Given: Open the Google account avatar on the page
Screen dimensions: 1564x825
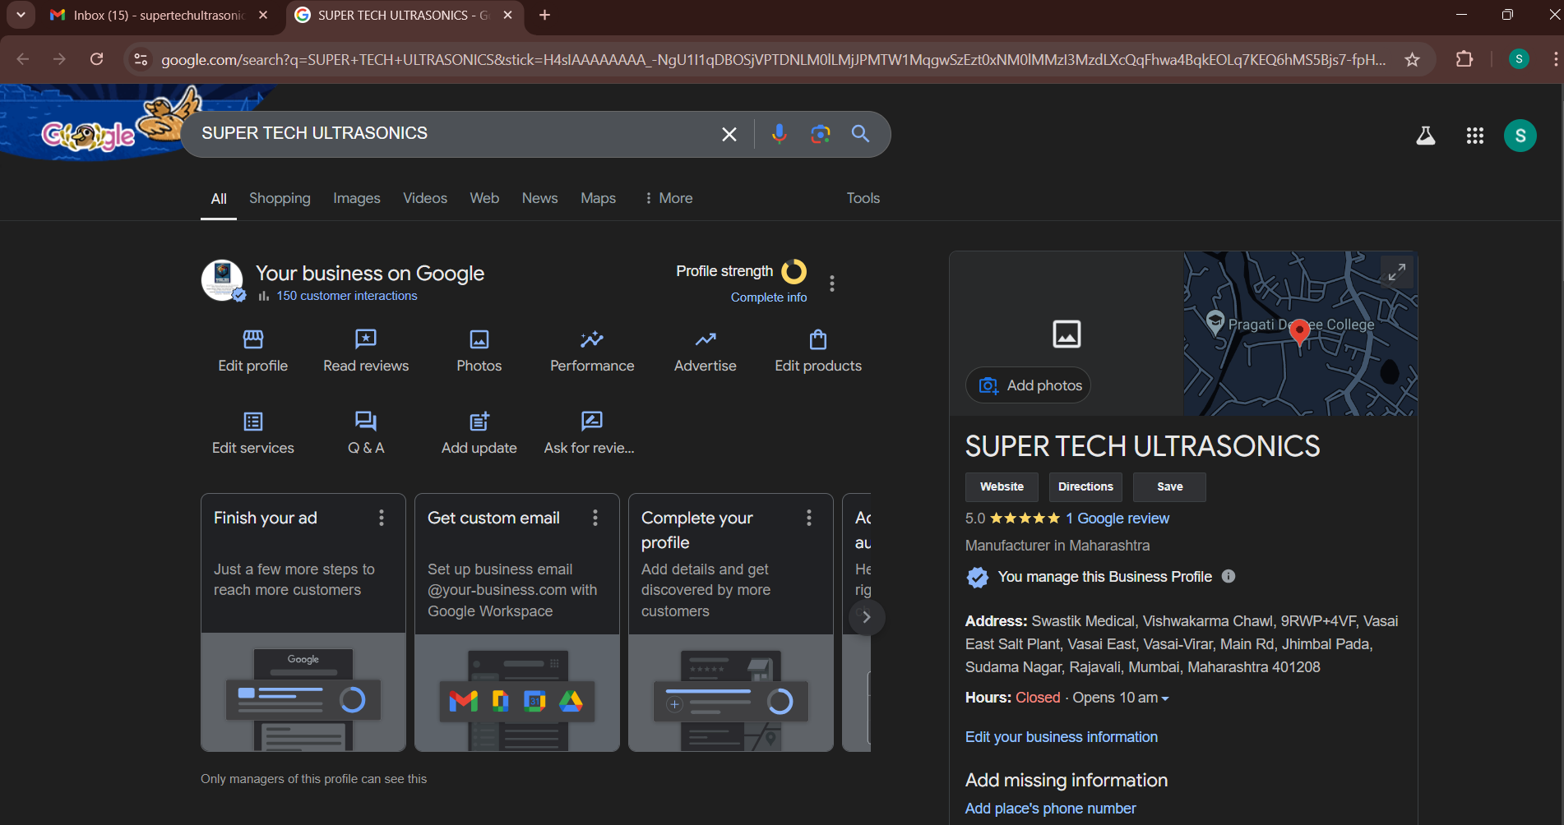Looking at the screenshot, I should tap(1520, 136).
